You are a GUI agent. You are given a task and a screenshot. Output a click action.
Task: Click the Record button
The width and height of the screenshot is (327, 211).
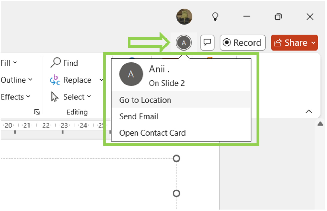click(242, 42)
